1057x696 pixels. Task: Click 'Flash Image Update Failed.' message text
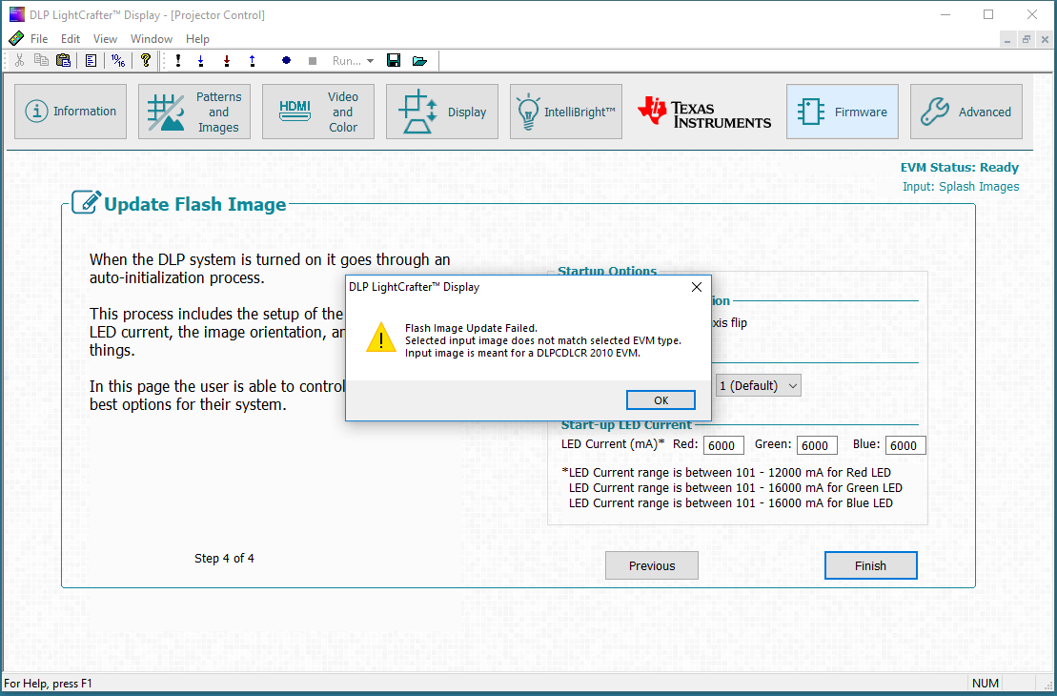coord(471,328)
